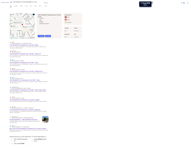
Task: Open the property on Apartments via green icon
Action: (x=66, y=23)
